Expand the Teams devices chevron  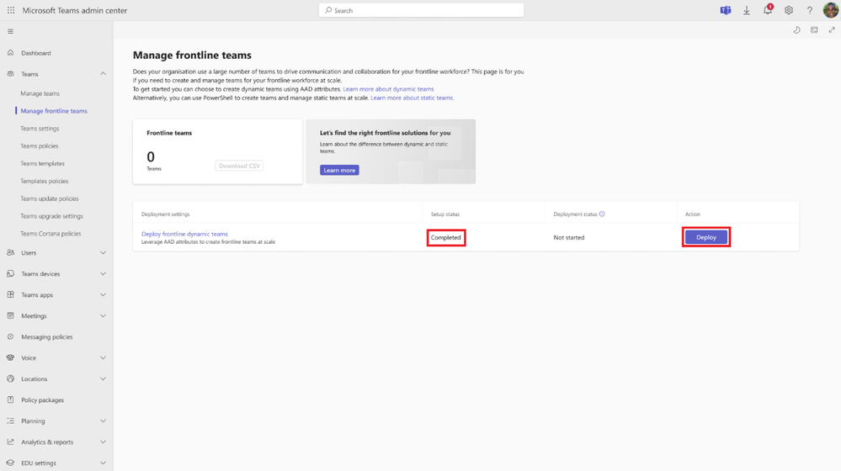click(x=103, y=274)
